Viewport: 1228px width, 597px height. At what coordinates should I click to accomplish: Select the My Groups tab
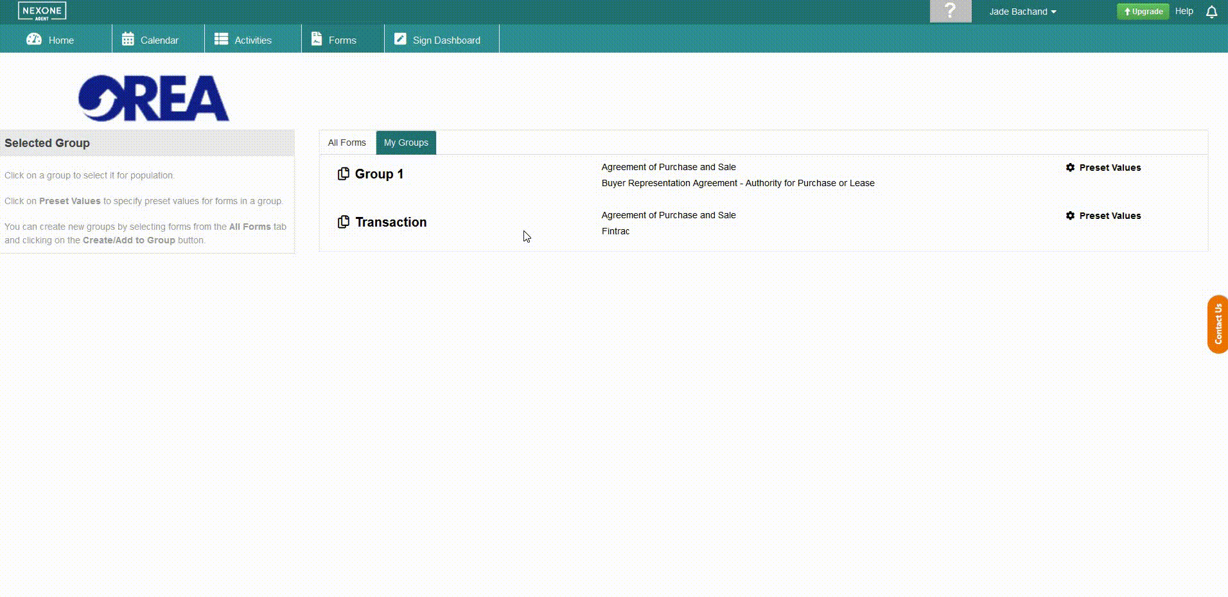click(x=406, y=143)
